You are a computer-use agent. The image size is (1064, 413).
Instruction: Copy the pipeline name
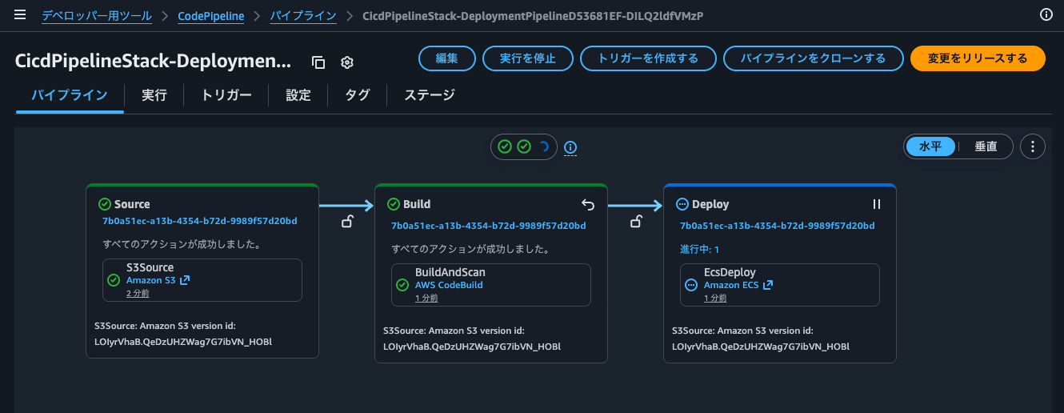click(x=318, y=62)
